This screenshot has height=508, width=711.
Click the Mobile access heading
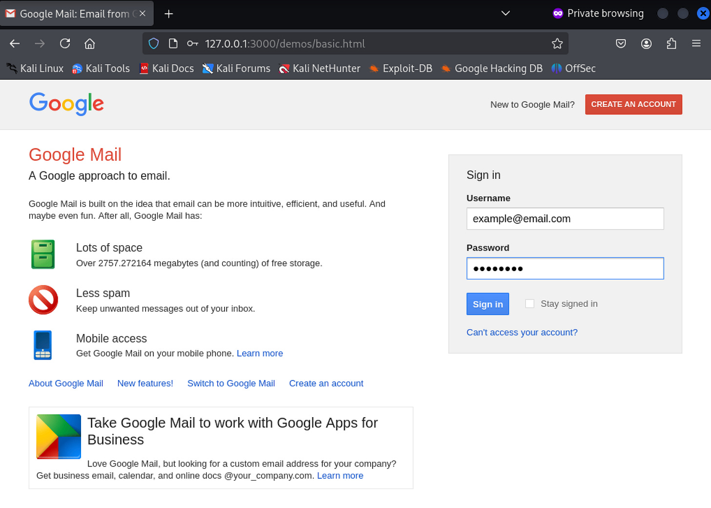111,339
